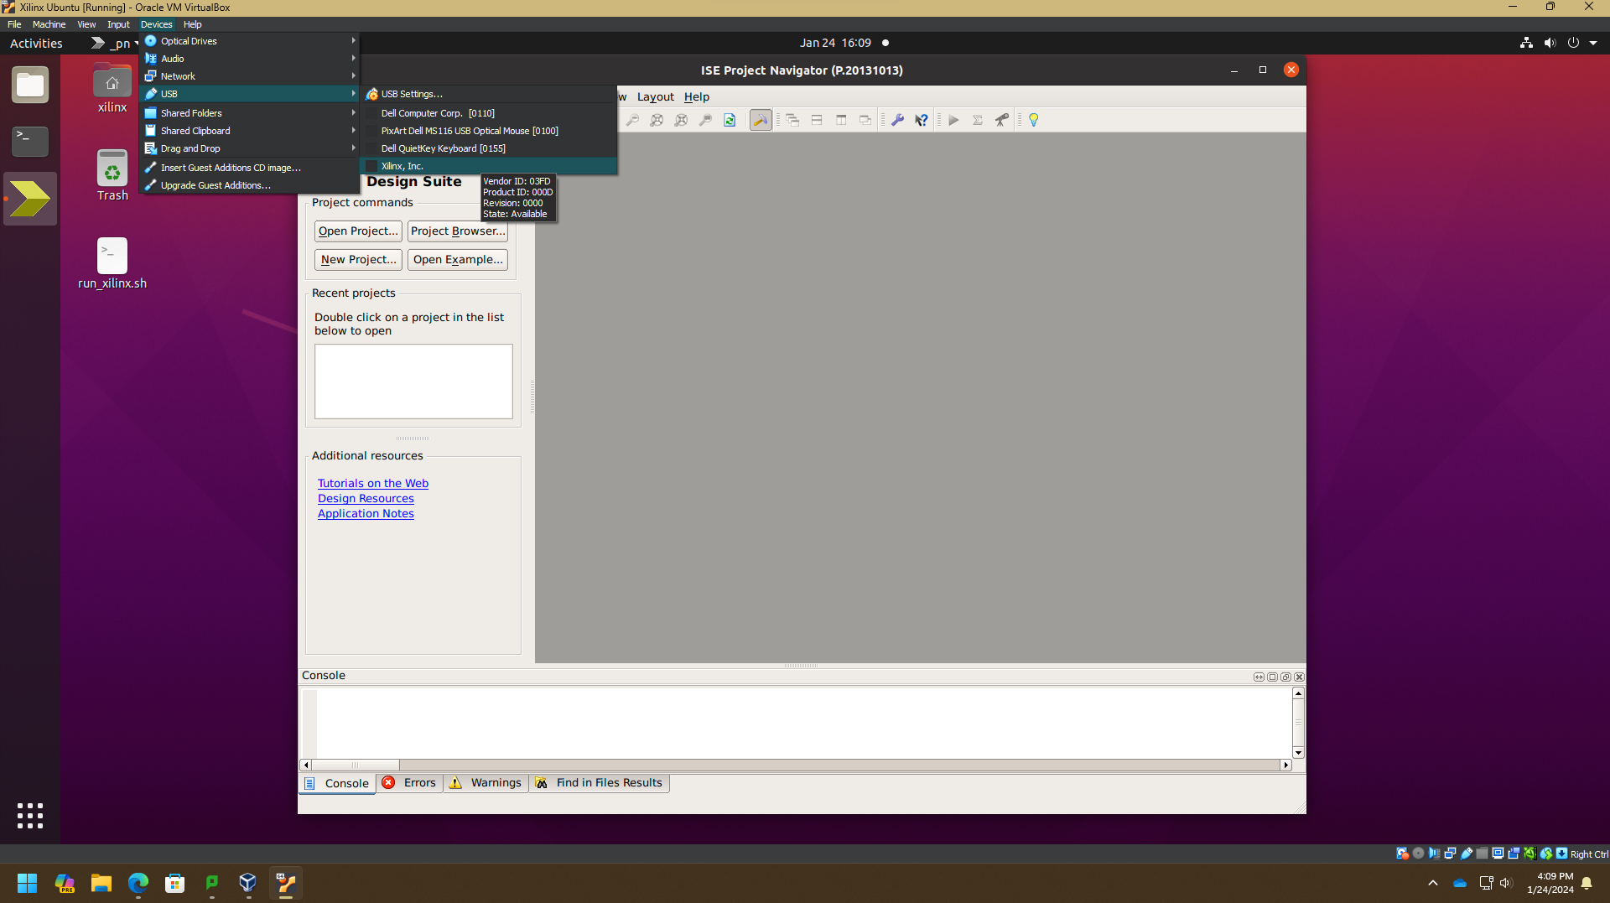Switch to the Warnings tab
Image resolution: width=1610 pixels, height=903 pixels.
click(486, 782)
